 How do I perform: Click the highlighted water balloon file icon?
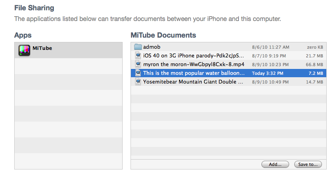click(x=138, y=73)
